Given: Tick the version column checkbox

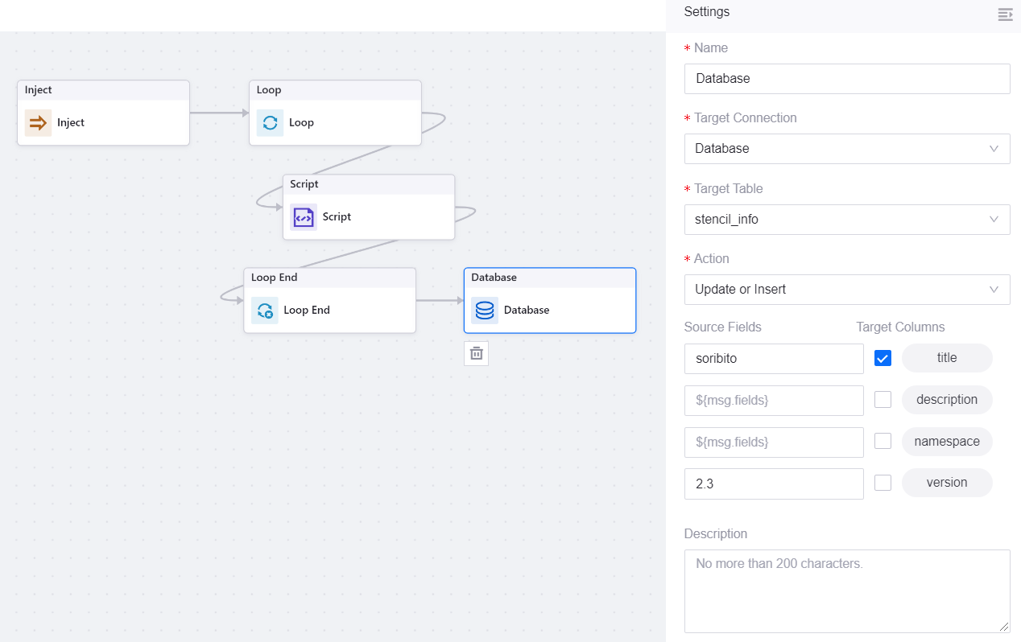Looking at the screenshot, I should click(x=883, y=483).
